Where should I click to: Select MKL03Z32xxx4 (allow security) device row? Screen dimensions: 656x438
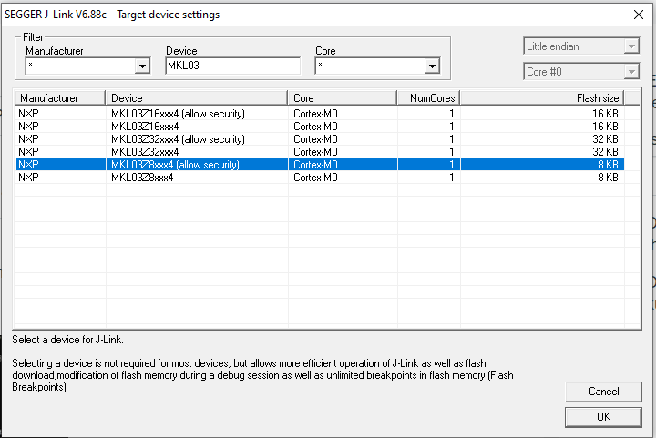[x=178, y=139]
